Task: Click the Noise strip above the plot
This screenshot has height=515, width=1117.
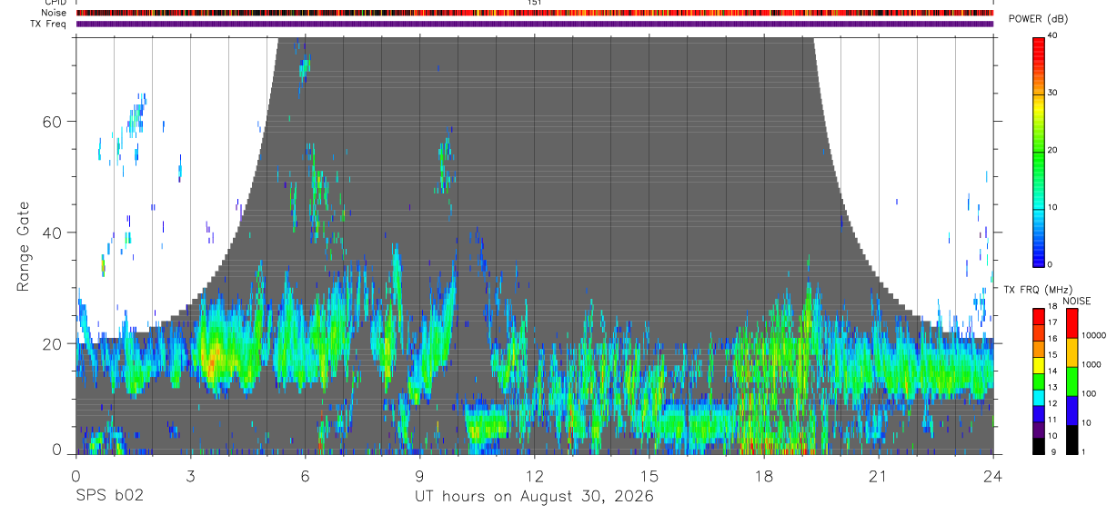Action: pyautogui.click(x=534, y=13)
